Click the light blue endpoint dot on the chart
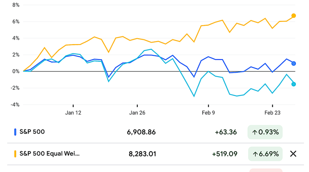 [294, 84]
